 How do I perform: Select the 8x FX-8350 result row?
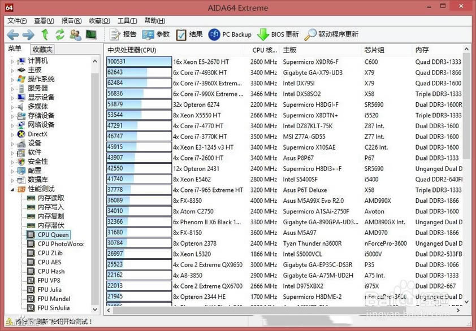pos(284,201)
